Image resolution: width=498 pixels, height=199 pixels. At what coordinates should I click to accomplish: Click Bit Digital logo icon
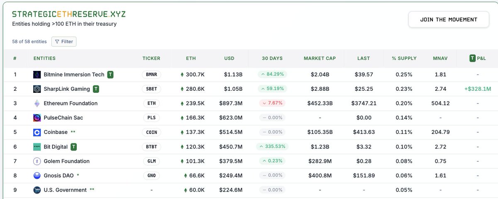tap(37, 147)
